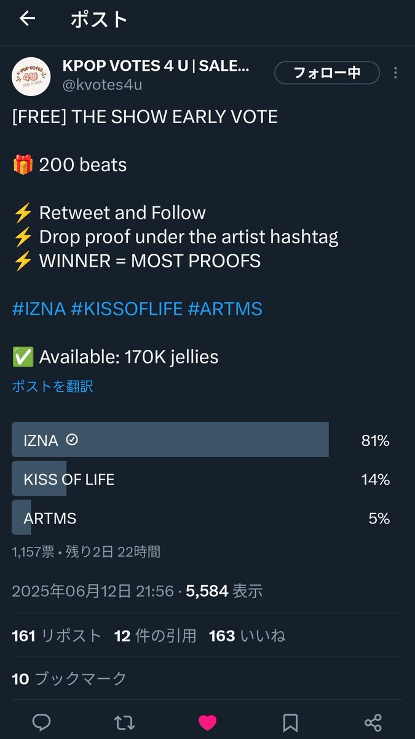Go back with the left arrow icon

tap(28, 19)
